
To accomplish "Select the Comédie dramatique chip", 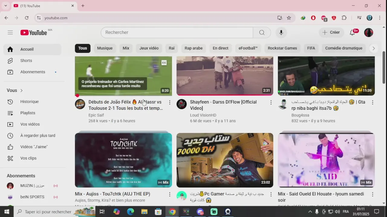I will [x=344, y=48].
